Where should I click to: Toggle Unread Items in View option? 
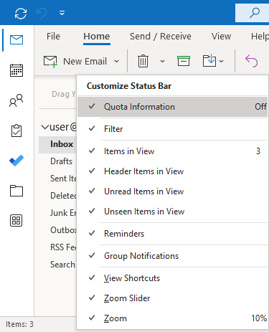pos(172,191)
